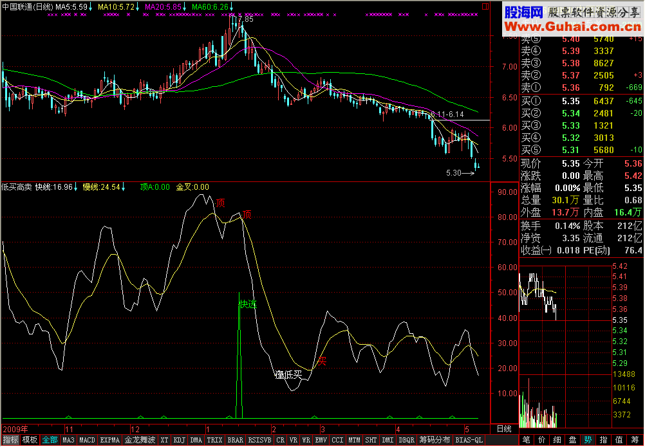
Task: Click the 5.30 low price annotation
Action: pos(454,174)
